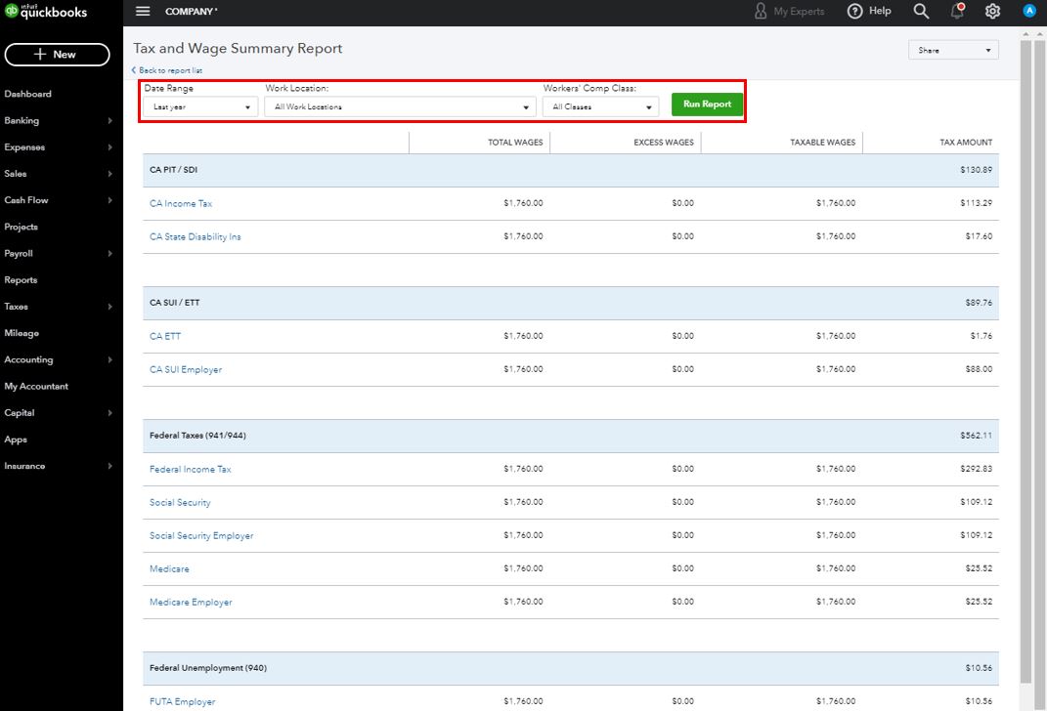Click the TAX AMOUNT column header
1047x711 pixels.
pos(966,142)
